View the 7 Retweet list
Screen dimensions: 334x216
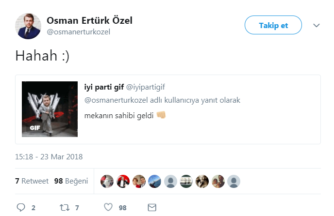click(32, 181)
